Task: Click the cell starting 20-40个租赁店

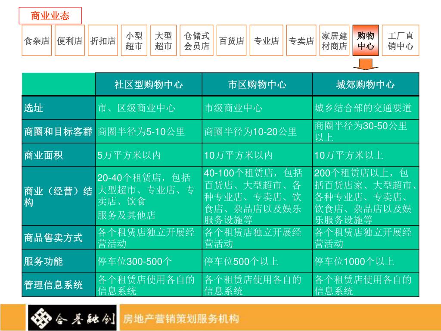Action: pos(149,196)
